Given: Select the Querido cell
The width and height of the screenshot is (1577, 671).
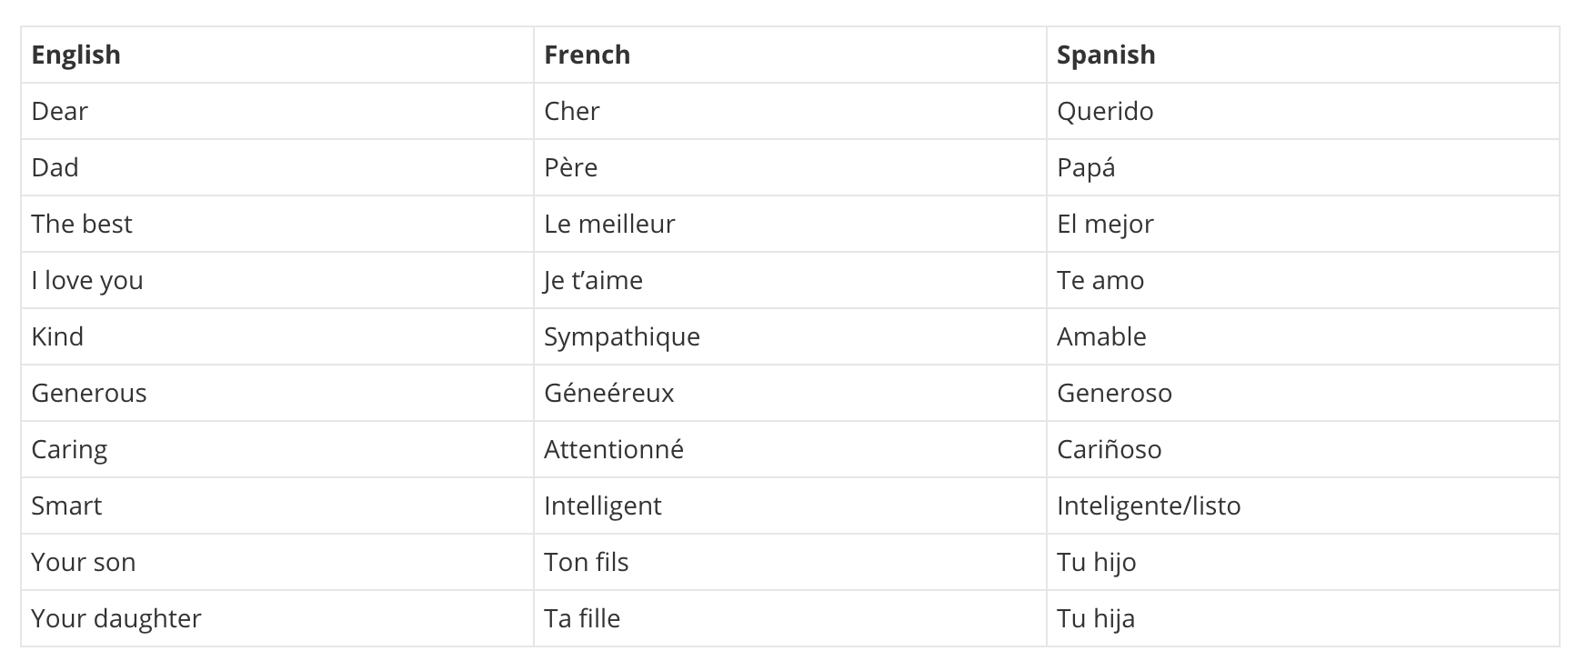Looking at the screenshot, I should 1303,111.
